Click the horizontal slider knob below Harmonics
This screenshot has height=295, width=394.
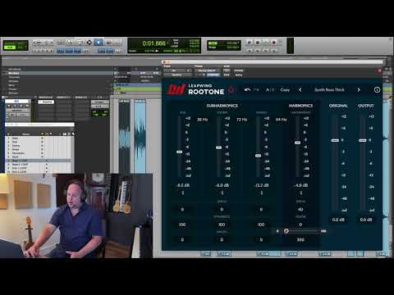point(286,231)
